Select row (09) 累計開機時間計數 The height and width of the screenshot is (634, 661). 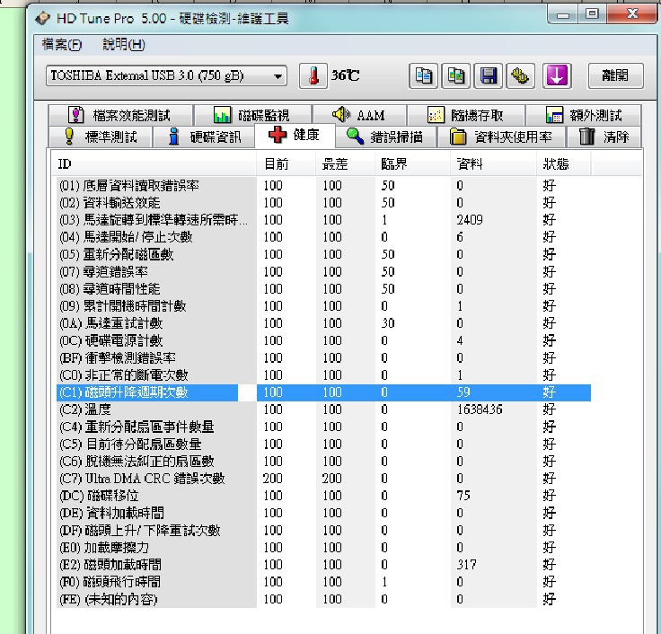[323, 306]
